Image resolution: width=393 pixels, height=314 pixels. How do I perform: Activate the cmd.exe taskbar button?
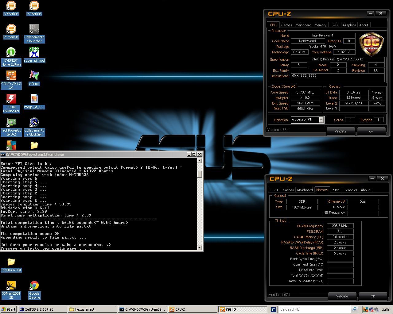point(142,309)
